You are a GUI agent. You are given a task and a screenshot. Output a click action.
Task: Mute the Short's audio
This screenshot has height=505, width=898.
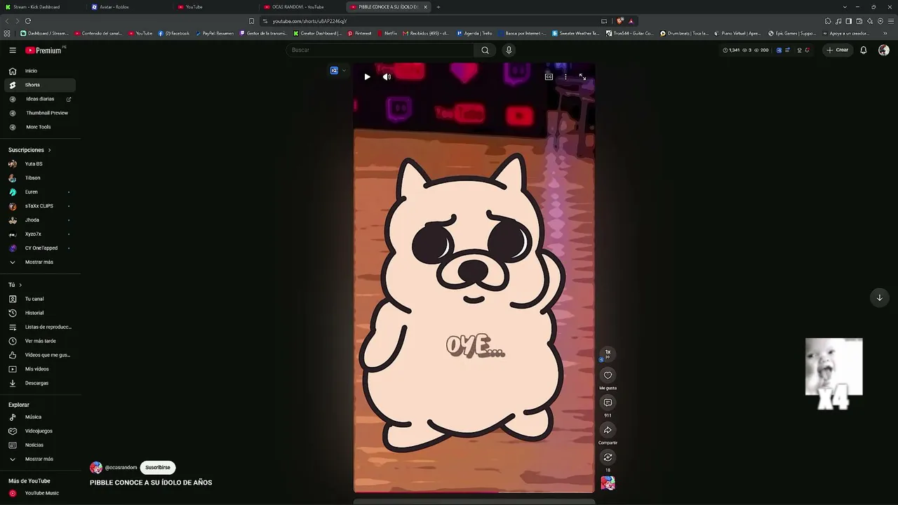coord(387,77)
